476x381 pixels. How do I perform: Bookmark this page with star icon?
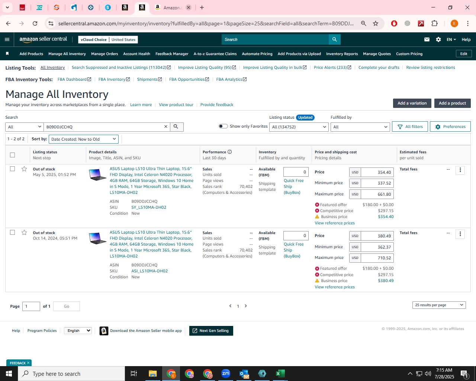tap(376, 23)
